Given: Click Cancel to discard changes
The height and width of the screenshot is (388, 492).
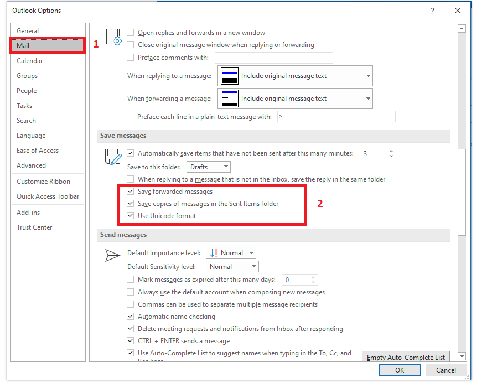Looking at the screenshot, I should tap(446, 370).
